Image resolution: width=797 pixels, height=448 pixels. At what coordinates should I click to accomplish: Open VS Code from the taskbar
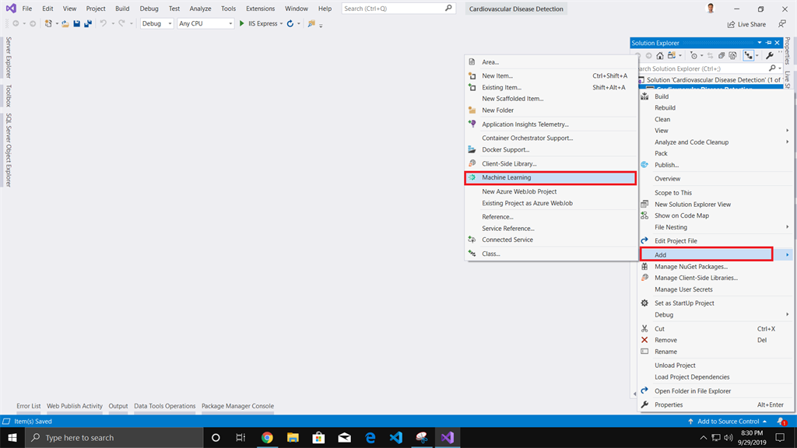coord(396,437)
